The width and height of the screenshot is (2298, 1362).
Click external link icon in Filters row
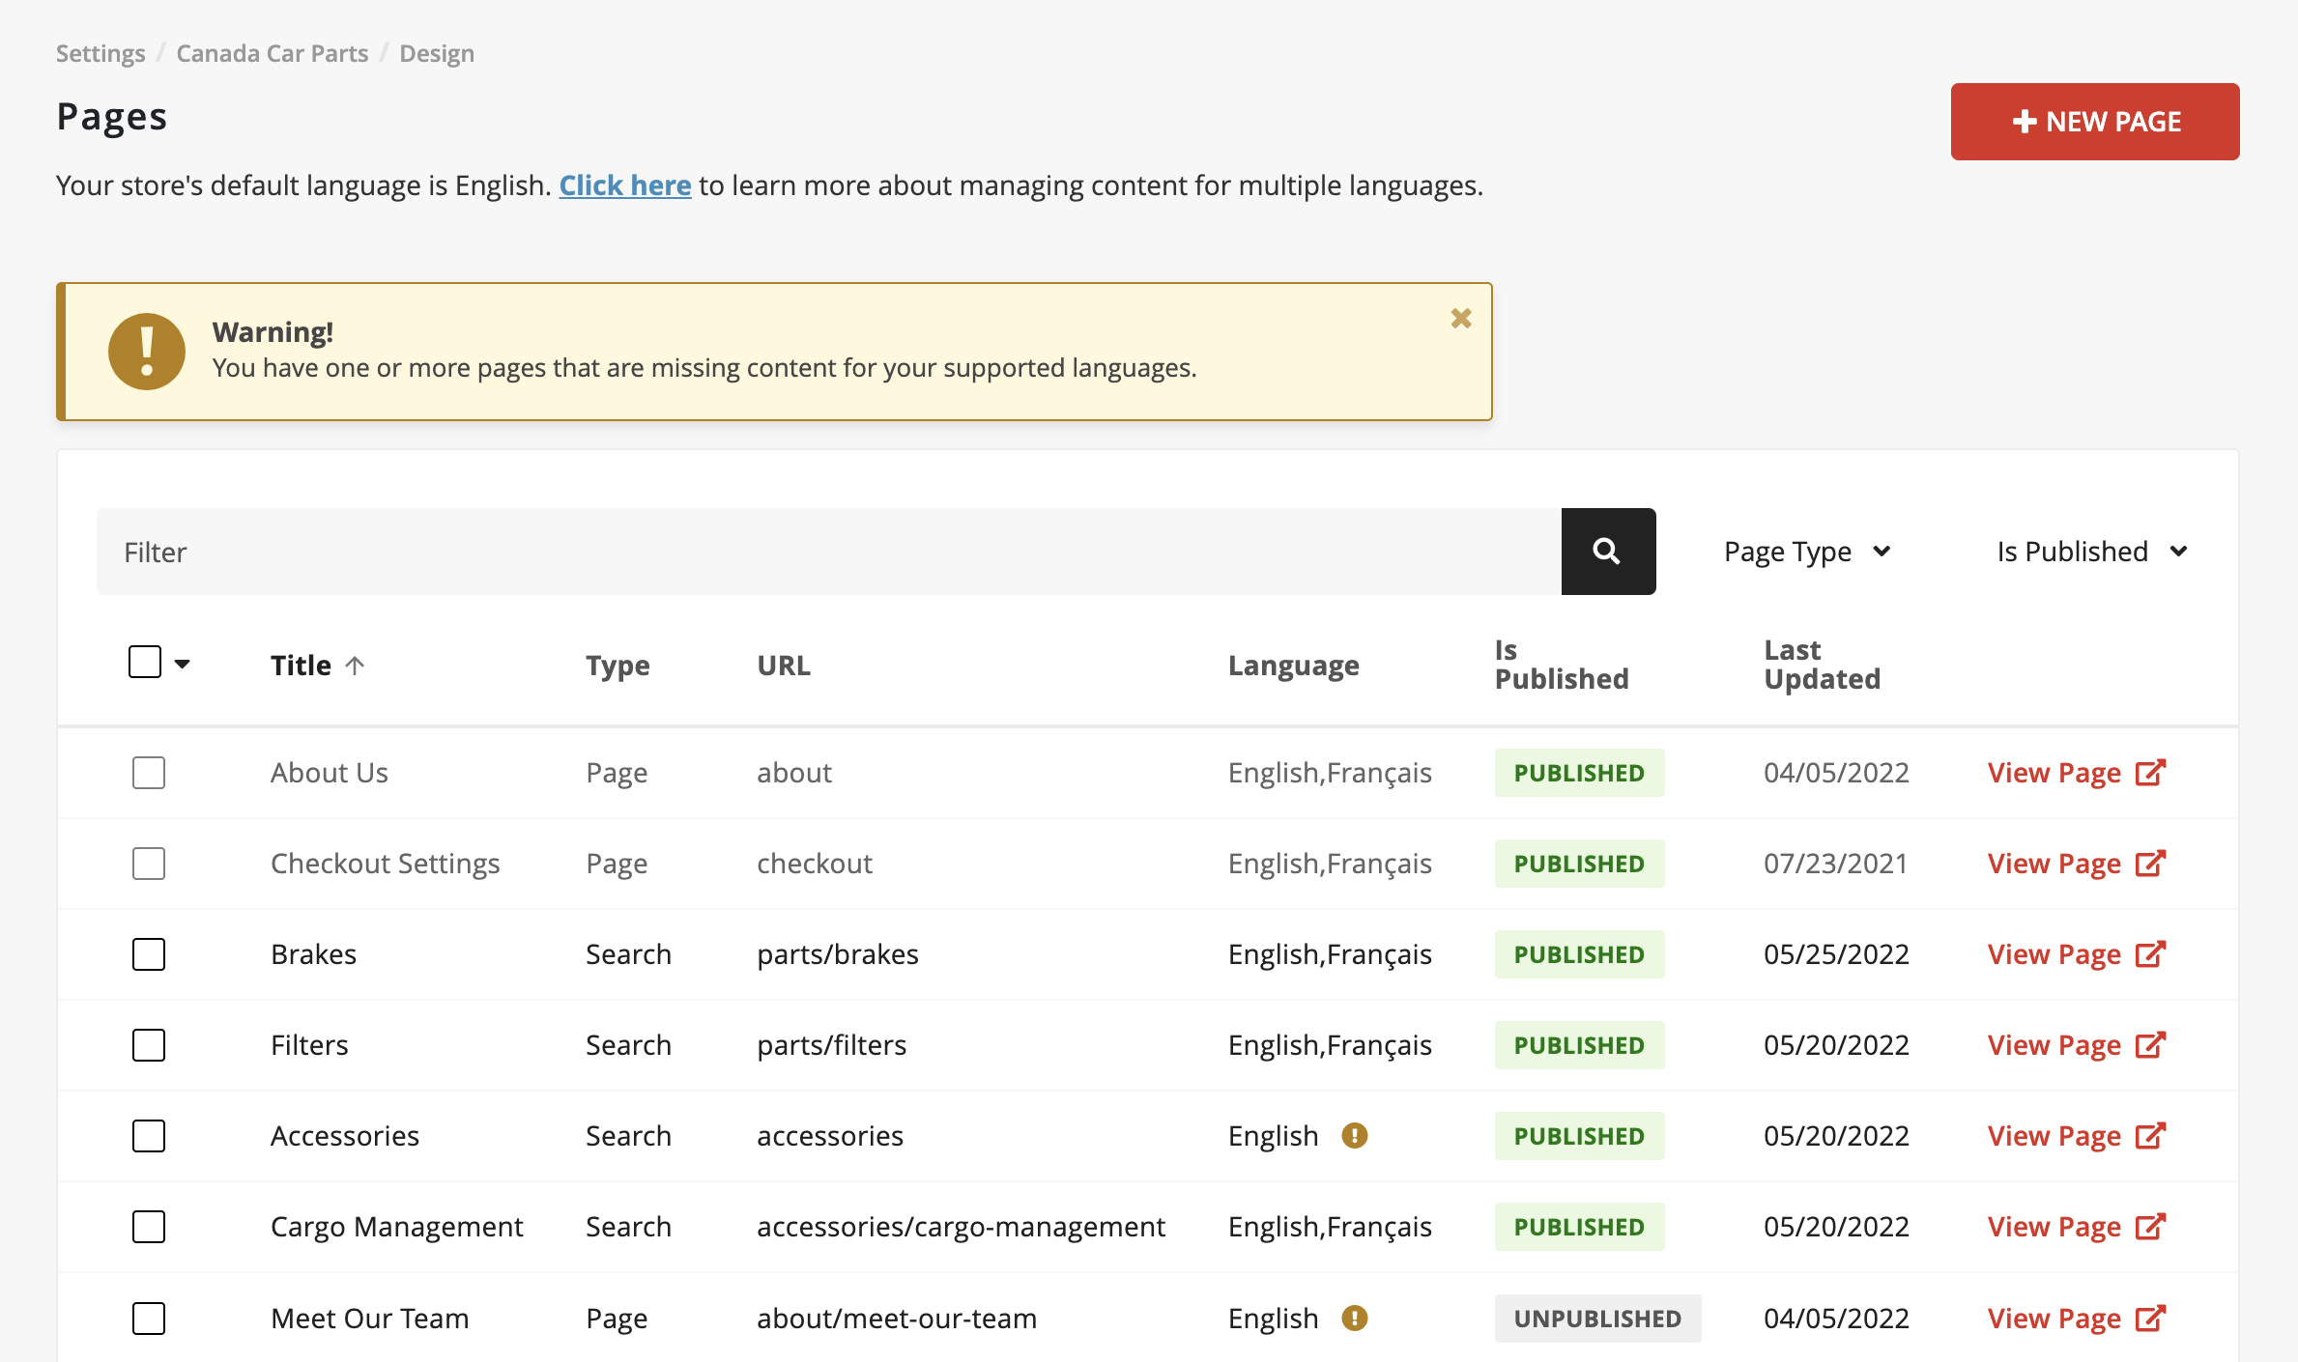(2150, 1045)
